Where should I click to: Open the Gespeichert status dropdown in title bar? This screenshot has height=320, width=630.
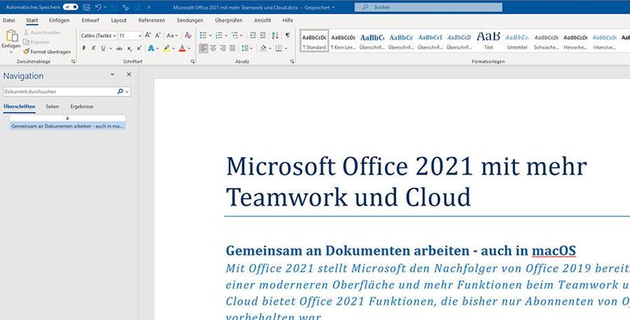point(333,8)
